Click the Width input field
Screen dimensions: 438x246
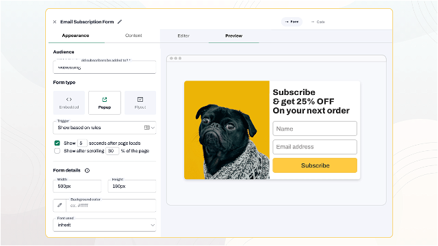pyautogui.click(x=77, y=186)
